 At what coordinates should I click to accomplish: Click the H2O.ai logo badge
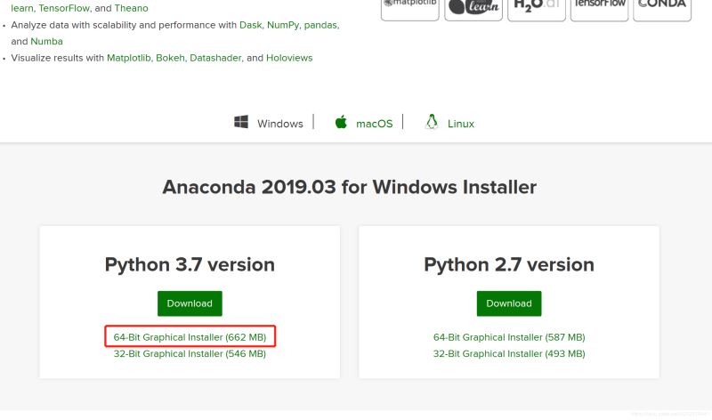[537, 7]
